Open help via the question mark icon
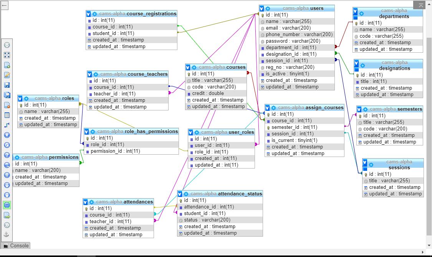 [x=7, y=155]
